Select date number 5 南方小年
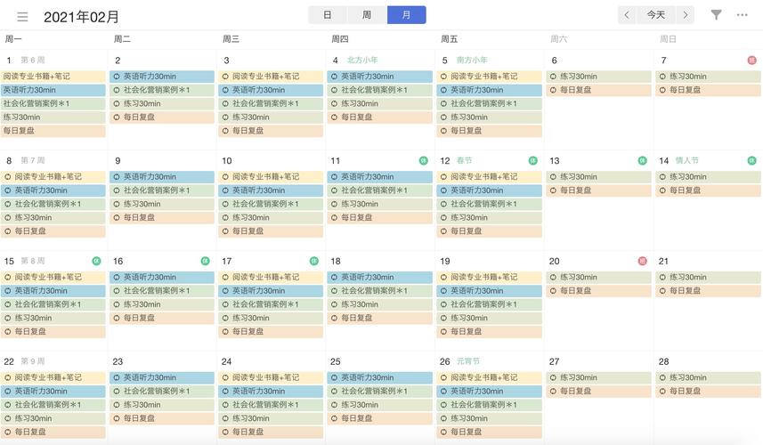The height and width of the screenshot is (445, 763). click(465, 61)
